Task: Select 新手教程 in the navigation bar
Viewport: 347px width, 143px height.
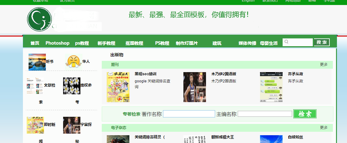Action: 106,43
